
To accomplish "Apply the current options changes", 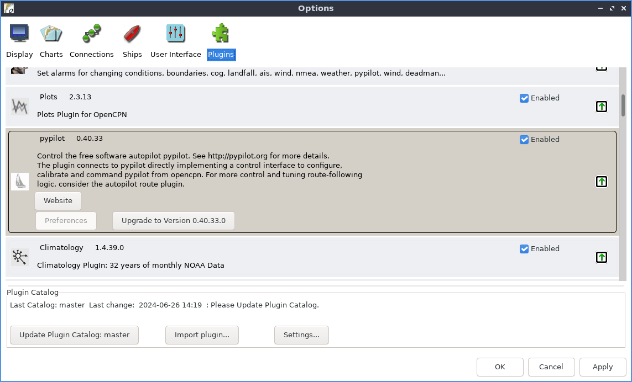I will click(x=602, y=367).
